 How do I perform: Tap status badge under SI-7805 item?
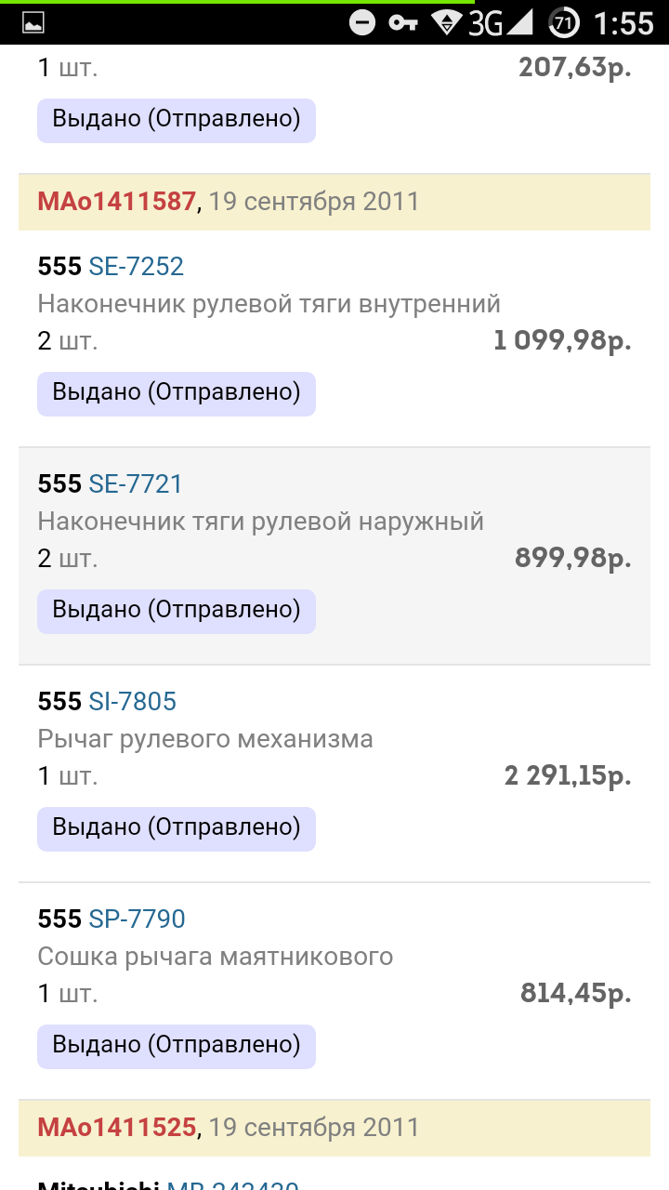(x=177, y=828)
